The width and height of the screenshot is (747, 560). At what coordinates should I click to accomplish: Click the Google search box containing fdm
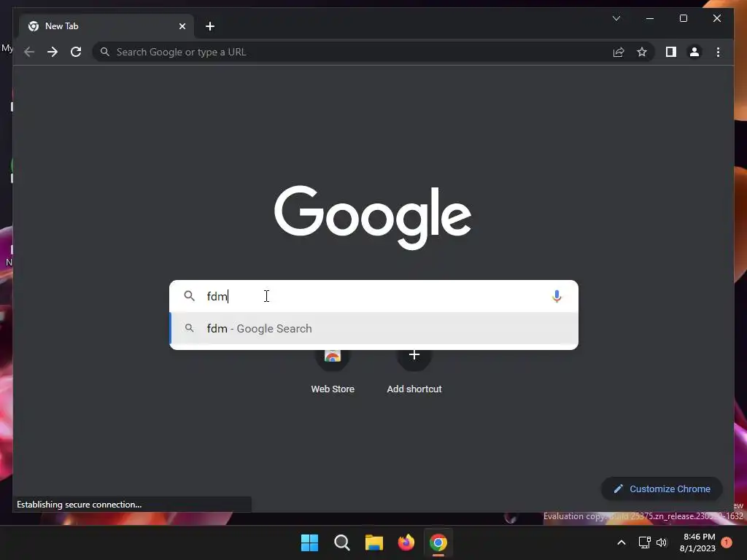374,296
